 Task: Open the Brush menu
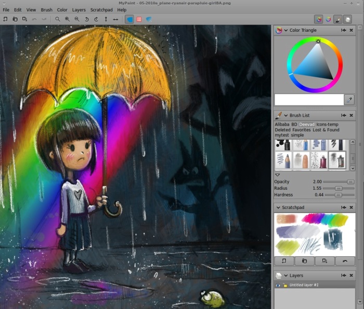(46, 10)
